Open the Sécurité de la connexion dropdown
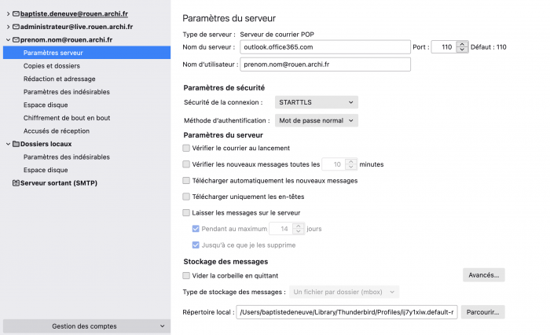The height and width of the screenshot is (335, 550). [x=317, y=102]
